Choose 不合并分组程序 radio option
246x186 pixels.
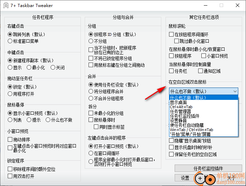91,98
